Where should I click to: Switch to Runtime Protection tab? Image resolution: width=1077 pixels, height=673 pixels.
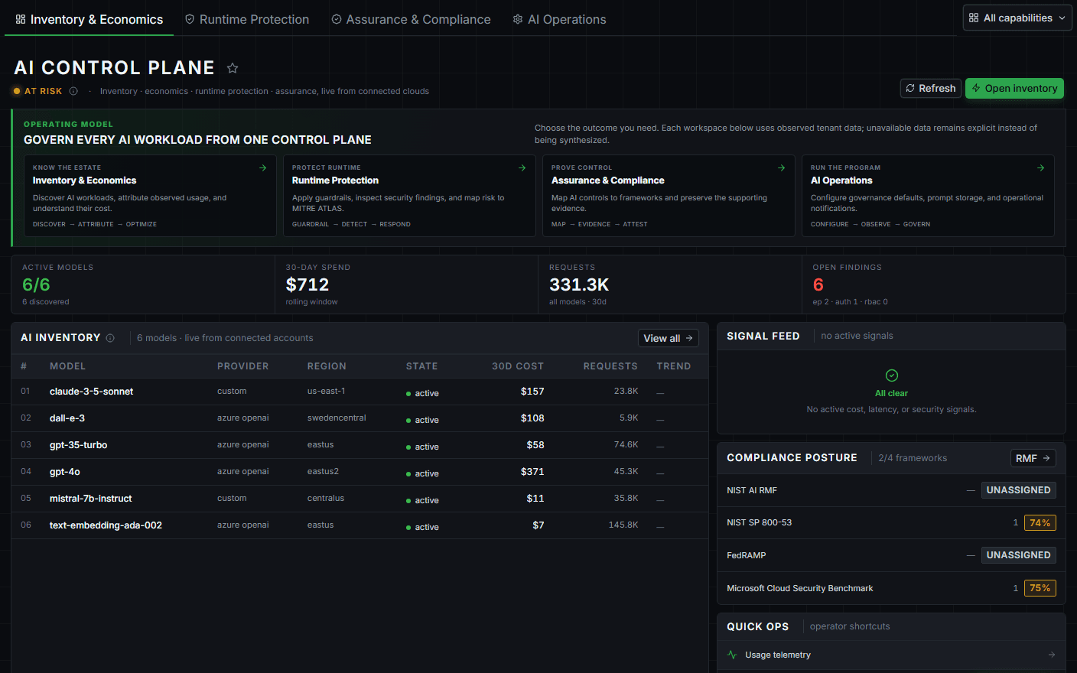[247, 19]
